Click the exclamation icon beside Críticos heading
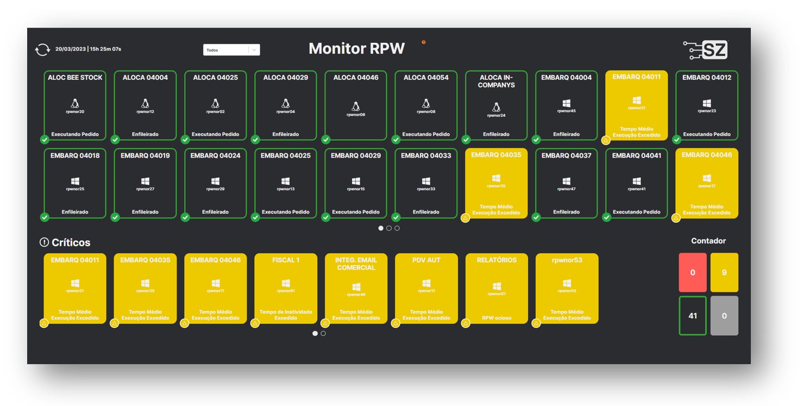803x406 pixels. 44,242
